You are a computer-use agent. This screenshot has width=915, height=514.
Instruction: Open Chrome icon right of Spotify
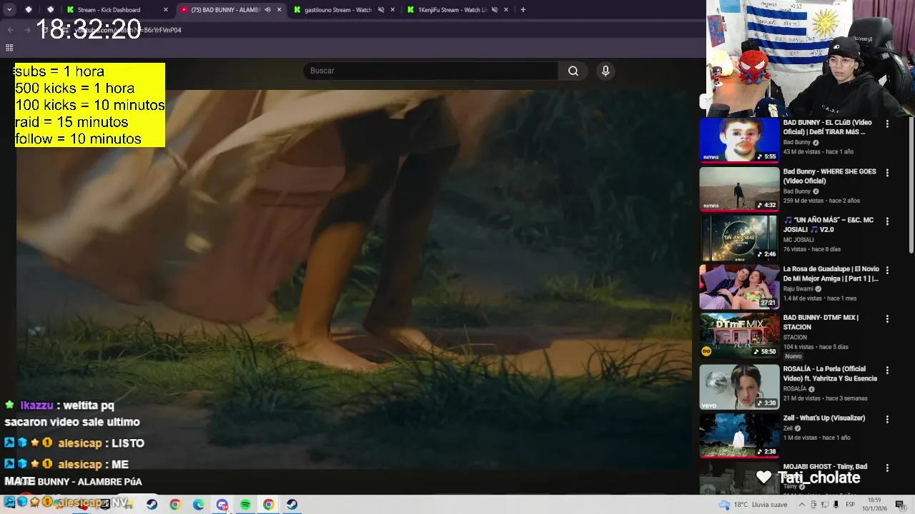[268, 505]
